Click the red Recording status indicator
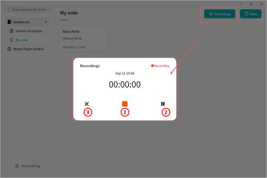The image size is (267, 178). coord(160,66)
